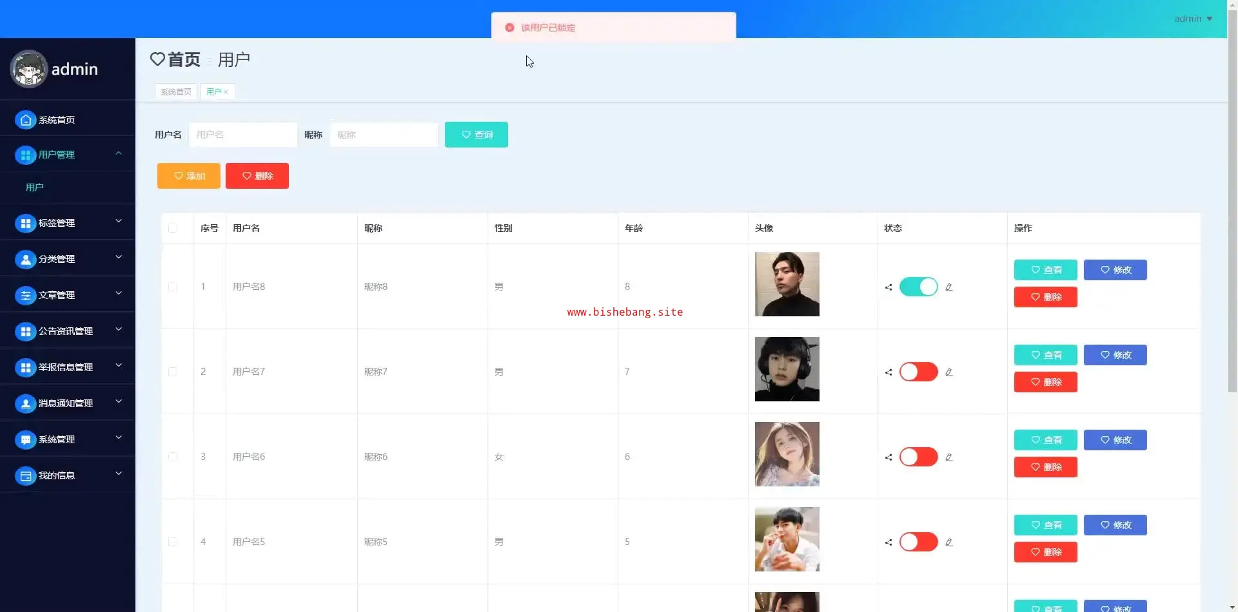The image size is (1238, 612).
Task: Click the edit pencil icon in 用户名8 row
Action: pos(949,287)
